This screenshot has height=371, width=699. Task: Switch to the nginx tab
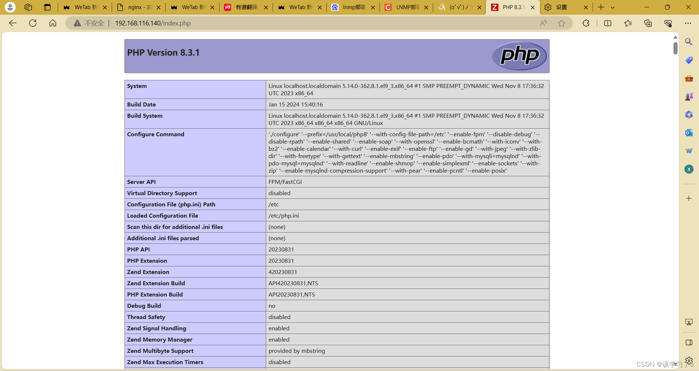tap(138, 7)
